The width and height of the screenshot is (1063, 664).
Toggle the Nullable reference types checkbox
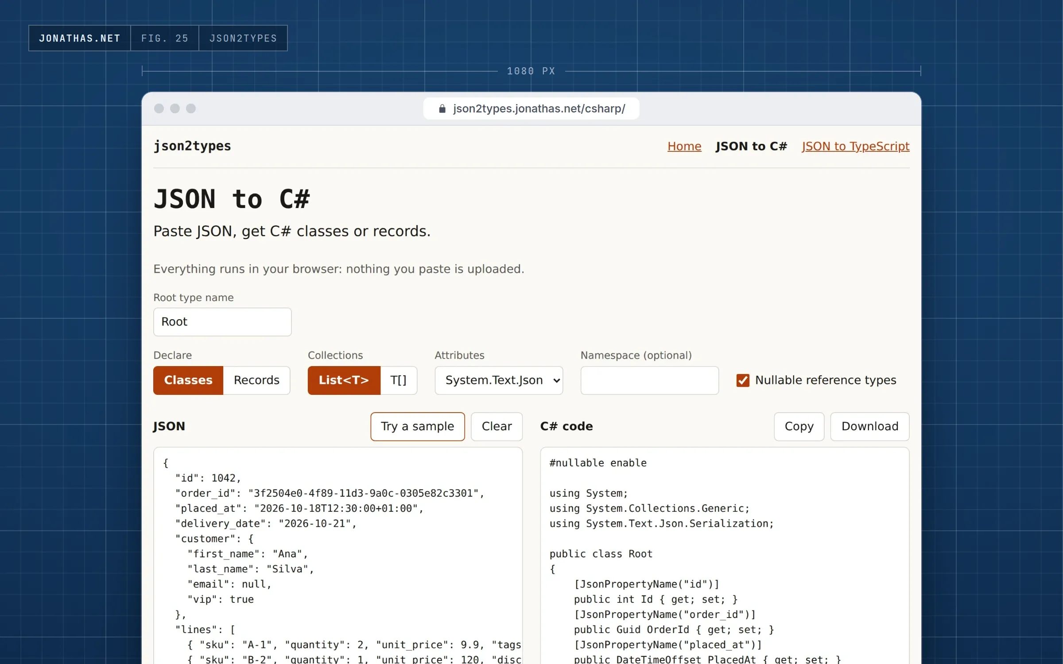pos(743,380)
